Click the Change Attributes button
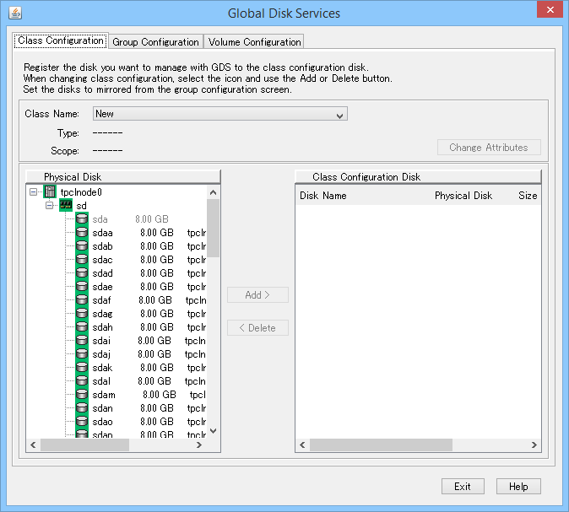Viewport: 569px width, 512px height. [x=489, y=148]
